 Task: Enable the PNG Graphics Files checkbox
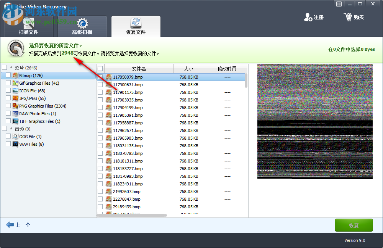[x=8, y=106]
